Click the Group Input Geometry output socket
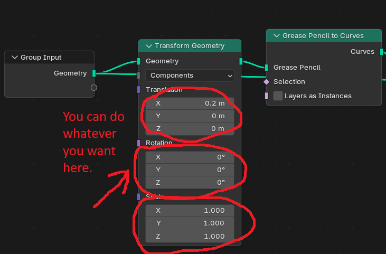Image resolution: width=386 pixels, height=254 pixels. (94, 73)
